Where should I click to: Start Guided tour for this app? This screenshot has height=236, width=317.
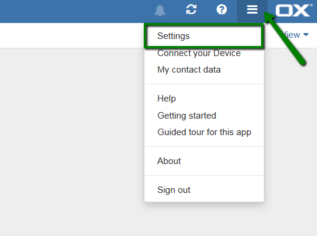click(204, 132)
